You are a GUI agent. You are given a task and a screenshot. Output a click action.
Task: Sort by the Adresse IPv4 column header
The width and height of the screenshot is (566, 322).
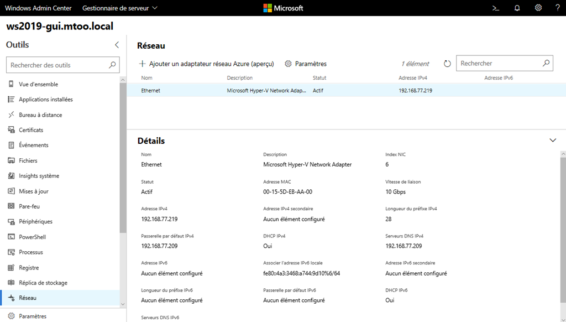click(412, 78)
